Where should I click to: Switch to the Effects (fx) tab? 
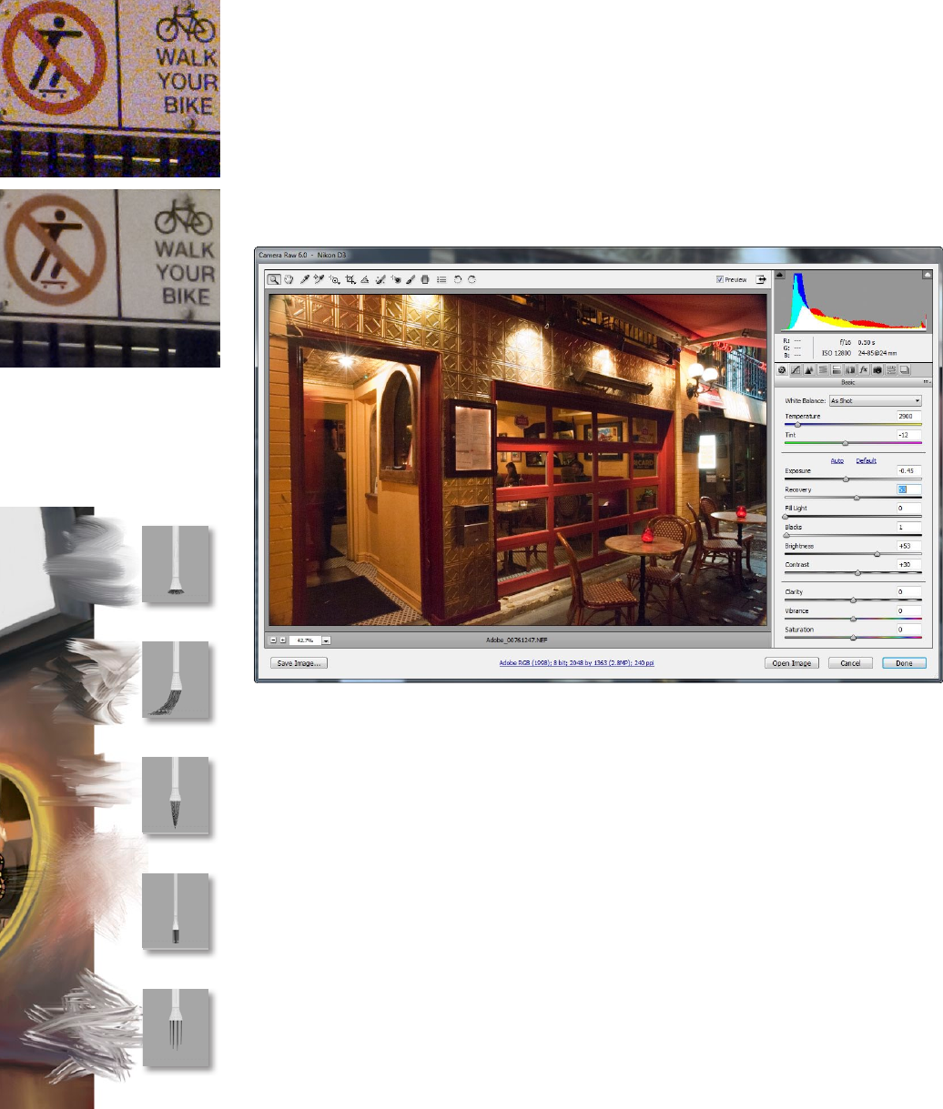click(864, 370)
